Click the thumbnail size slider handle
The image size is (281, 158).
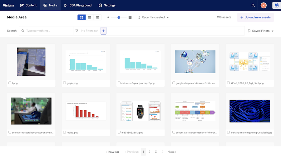click(x=119, y=17)
